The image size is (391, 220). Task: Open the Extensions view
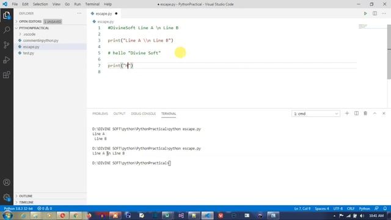[x=7, y=75]
